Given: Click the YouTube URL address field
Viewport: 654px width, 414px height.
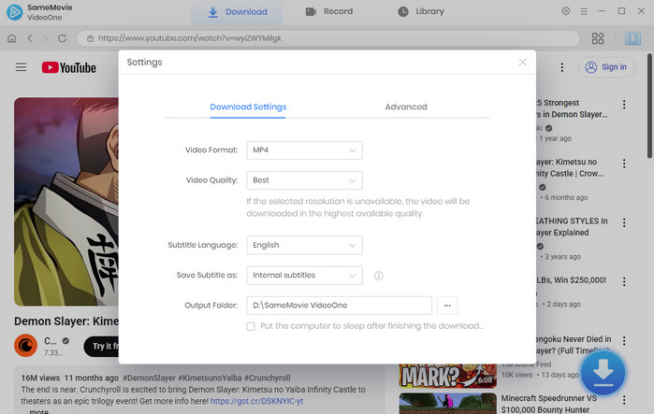Looking at the screenshot, I should [x=328, y=38].
